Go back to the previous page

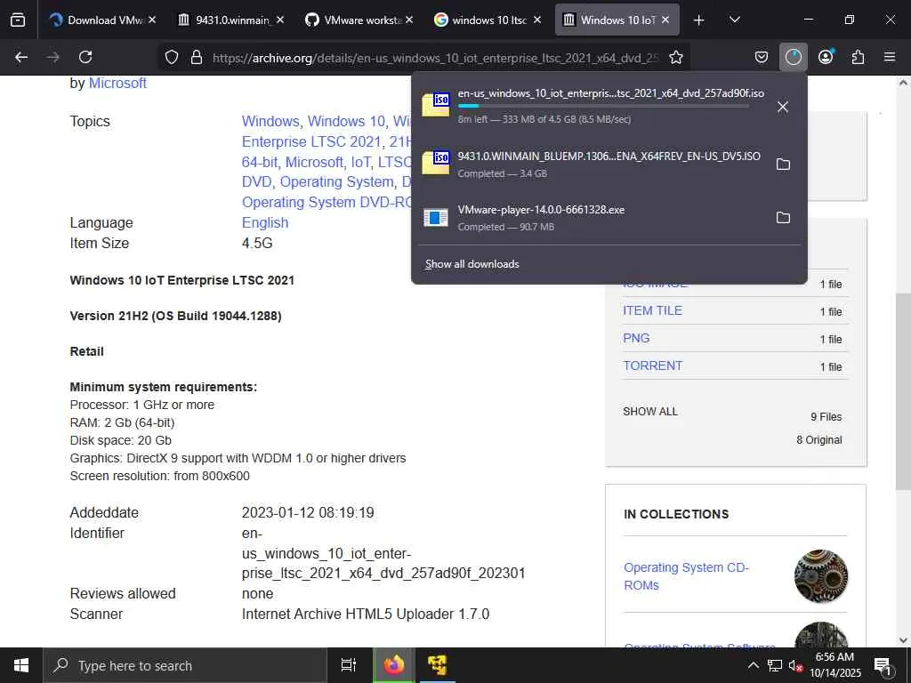[x=21, y=57]
